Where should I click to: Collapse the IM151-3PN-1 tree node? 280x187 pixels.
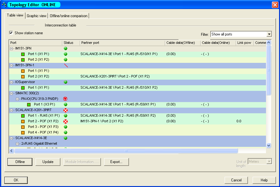(x=11, y=65)
